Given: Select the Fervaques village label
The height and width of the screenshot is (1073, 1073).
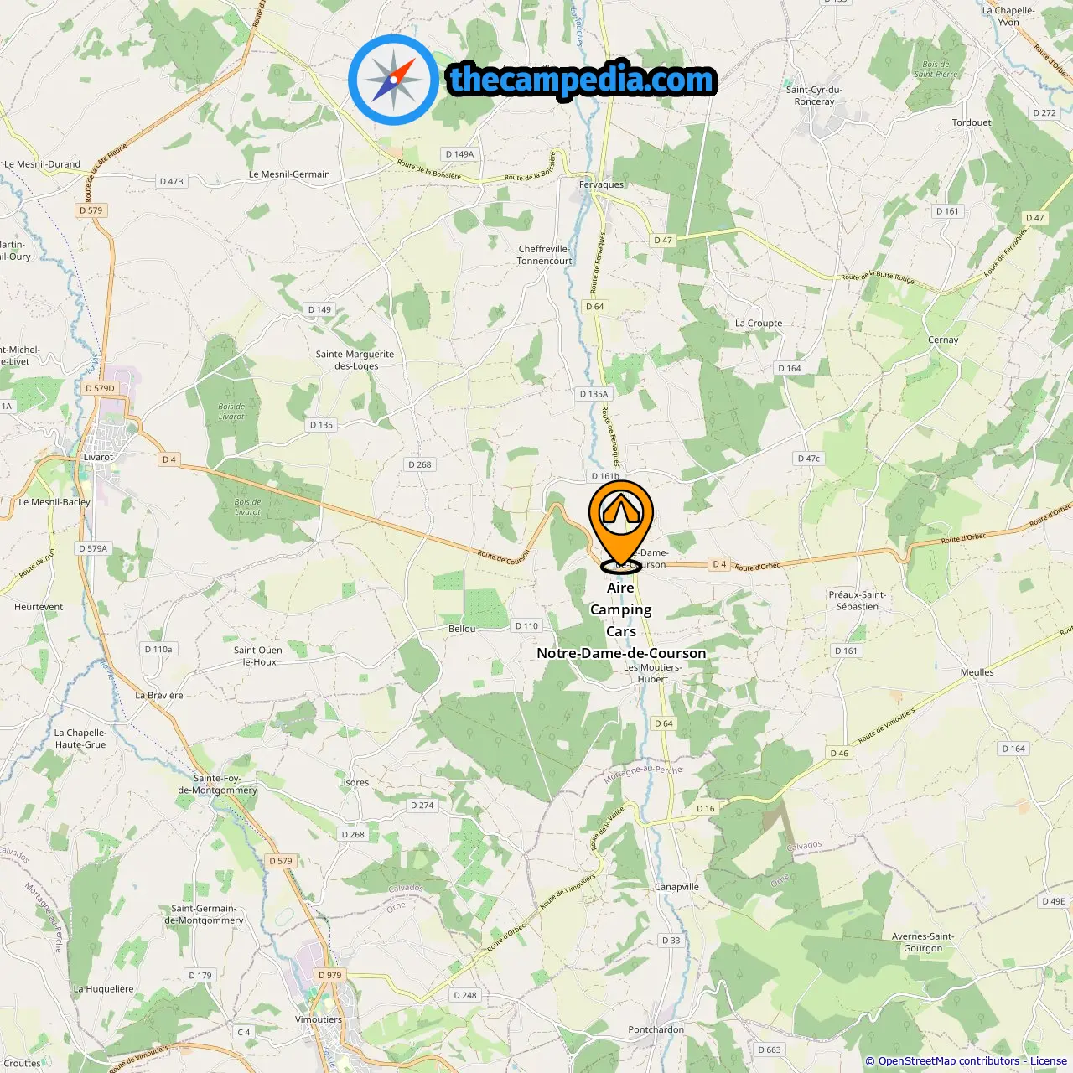Looking at the screenshot, I should pos(601,184).
